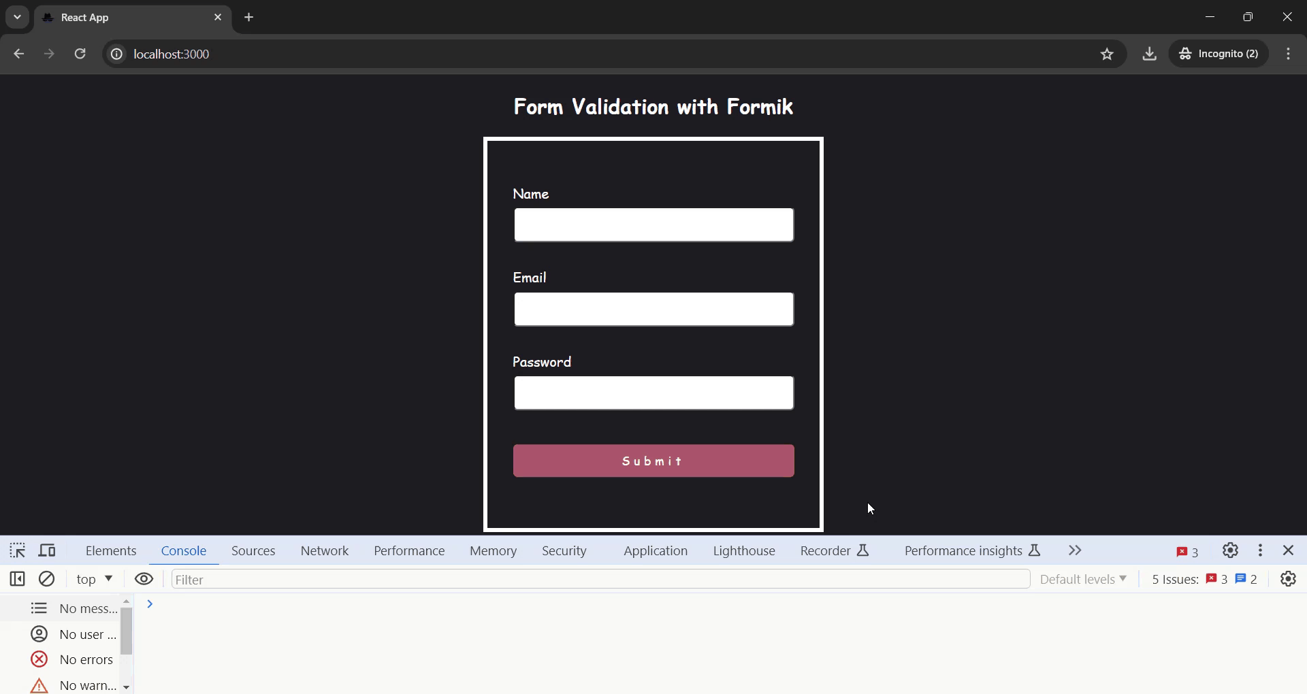Image resolution: width=1307 pixels, height=694 pixels.
Task: Click the console Filter field
Action: tap(600, 580)
